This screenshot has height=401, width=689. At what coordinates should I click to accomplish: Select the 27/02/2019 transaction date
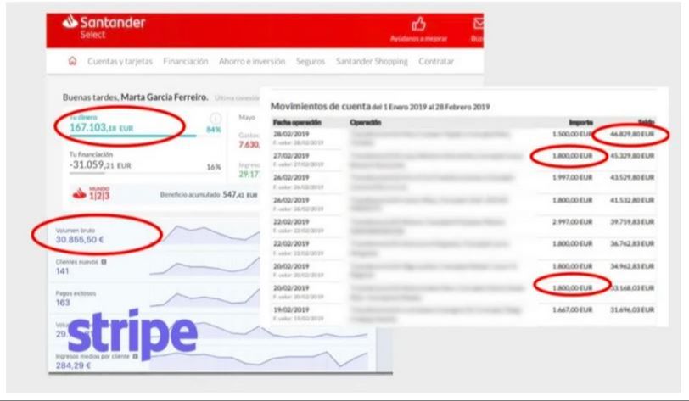(x=291, y=156)
